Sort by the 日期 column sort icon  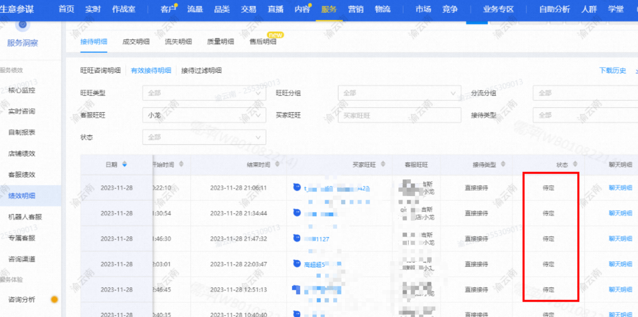pos(124,164)
